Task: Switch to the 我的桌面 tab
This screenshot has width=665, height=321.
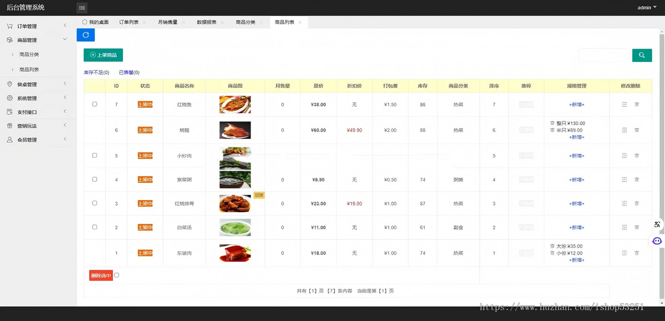Action: [x=95, y=22]
